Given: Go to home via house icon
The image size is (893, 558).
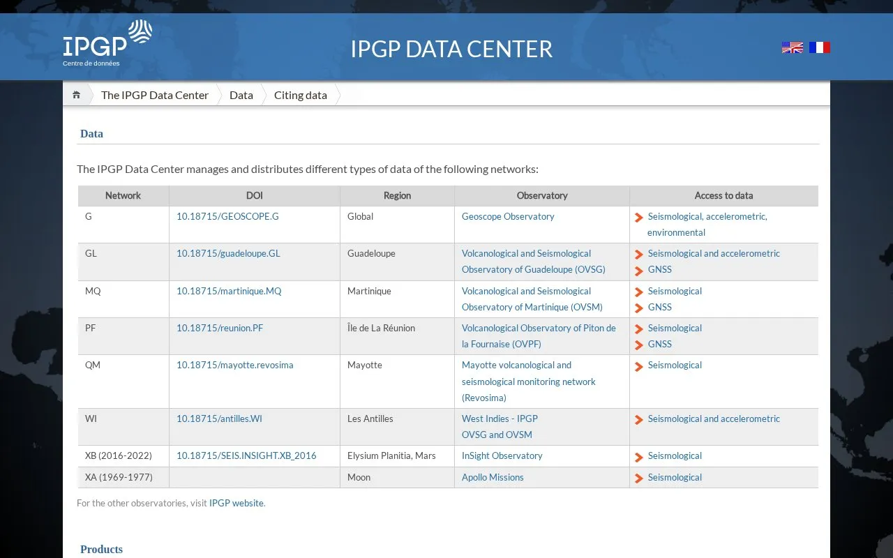Looking at the screenshot, I should [77, 95].
